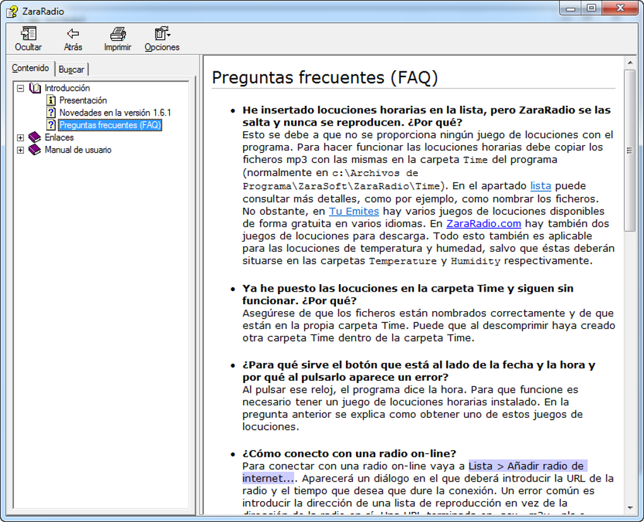
Task: Click the Manual de usuario book icon
Action: [35, 150]
